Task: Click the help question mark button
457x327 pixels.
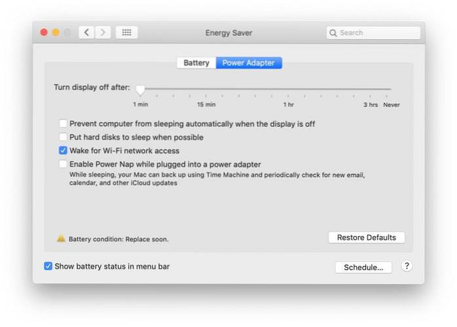Action: pos(407,266)
